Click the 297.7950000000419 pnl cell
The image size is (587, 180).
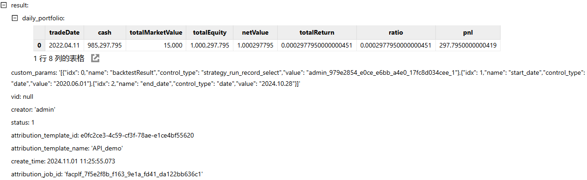468,45
